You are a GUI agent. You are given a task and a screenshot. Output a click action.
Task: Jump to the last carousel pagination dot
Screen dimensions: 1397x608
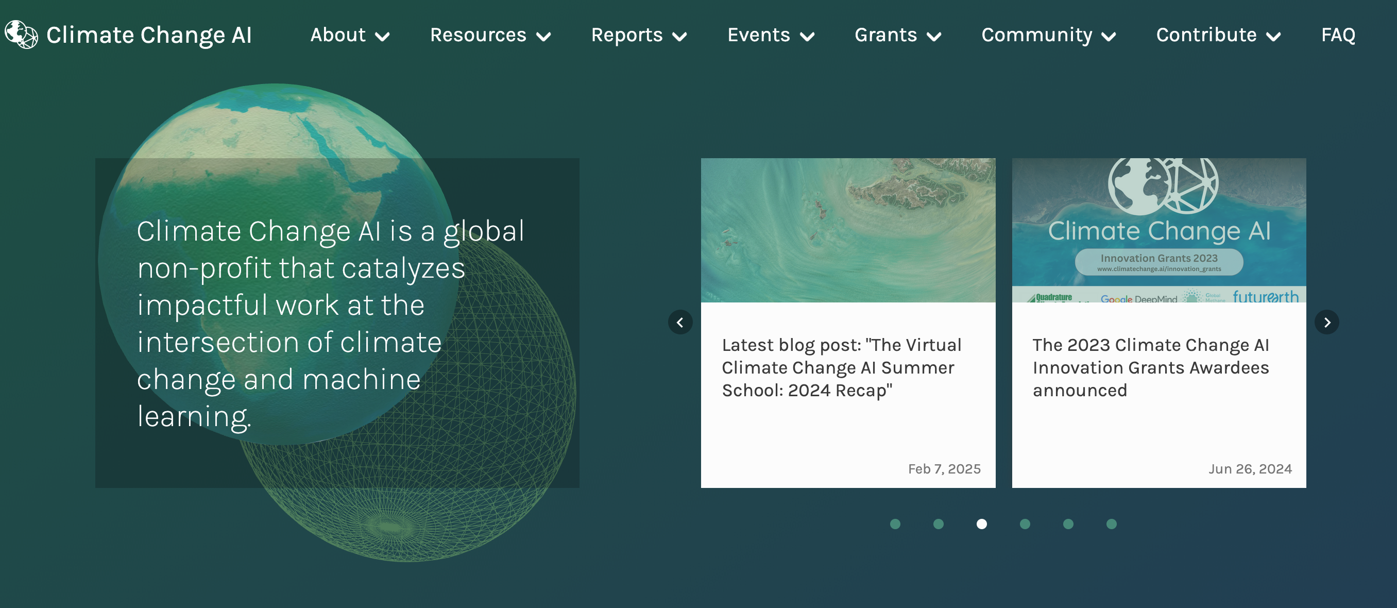pos(1111,523)
